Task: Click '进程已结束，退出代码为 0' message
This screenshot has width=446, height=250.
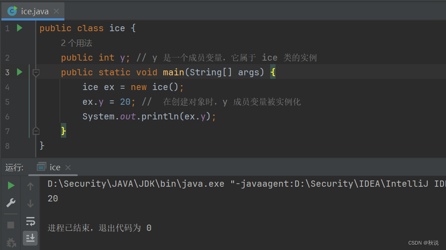Action: (x=100, y=228)
